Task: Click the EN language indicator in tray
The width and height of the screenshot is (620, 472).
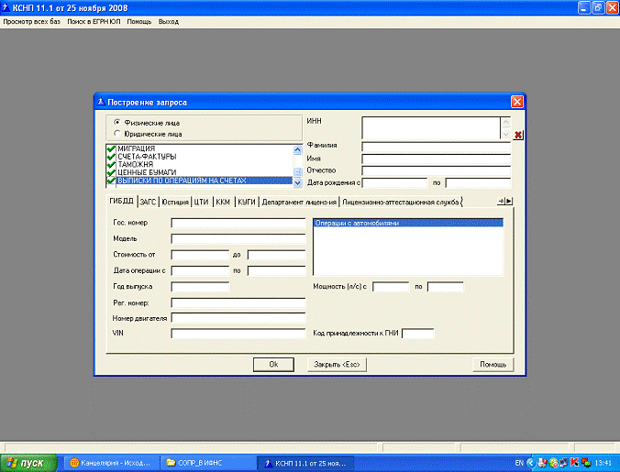Action: (519, 463)
